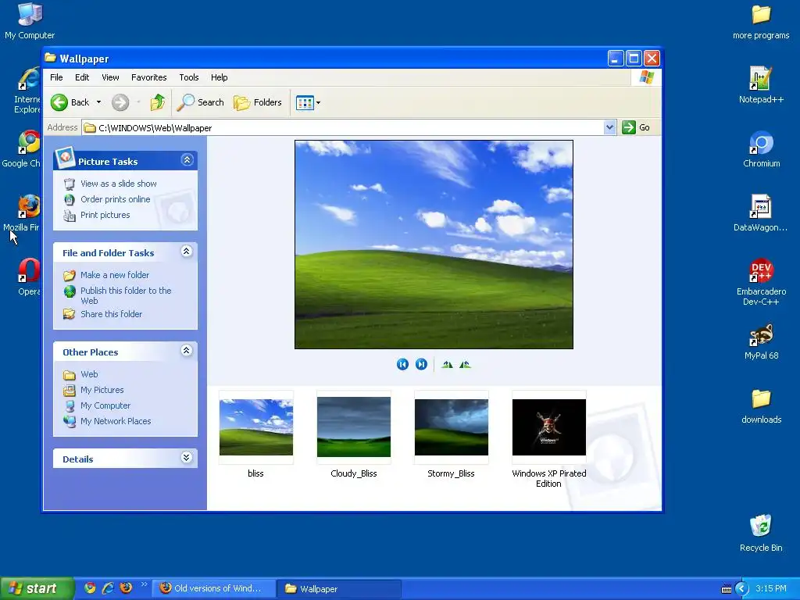Click the keyboard icon in the tray
This screenshot has height=600, width=800.
click(727, 589)
